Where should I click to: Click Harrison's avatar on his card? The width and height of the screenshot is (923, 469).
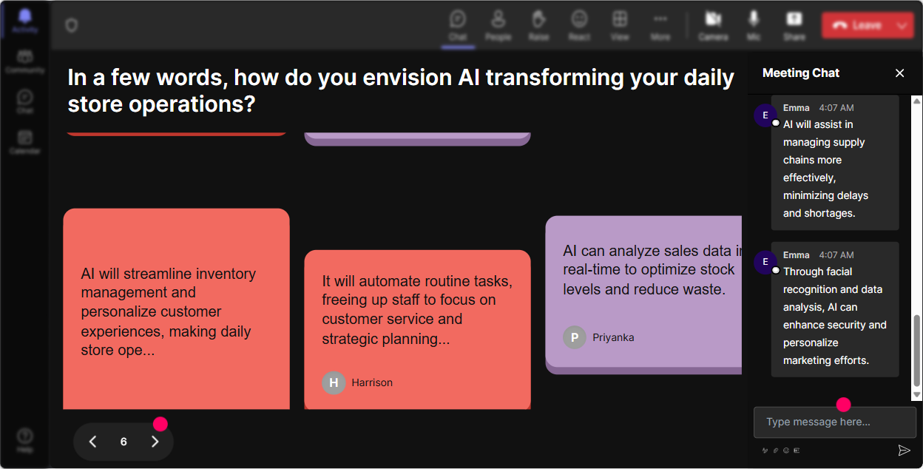tap(334, 382)
